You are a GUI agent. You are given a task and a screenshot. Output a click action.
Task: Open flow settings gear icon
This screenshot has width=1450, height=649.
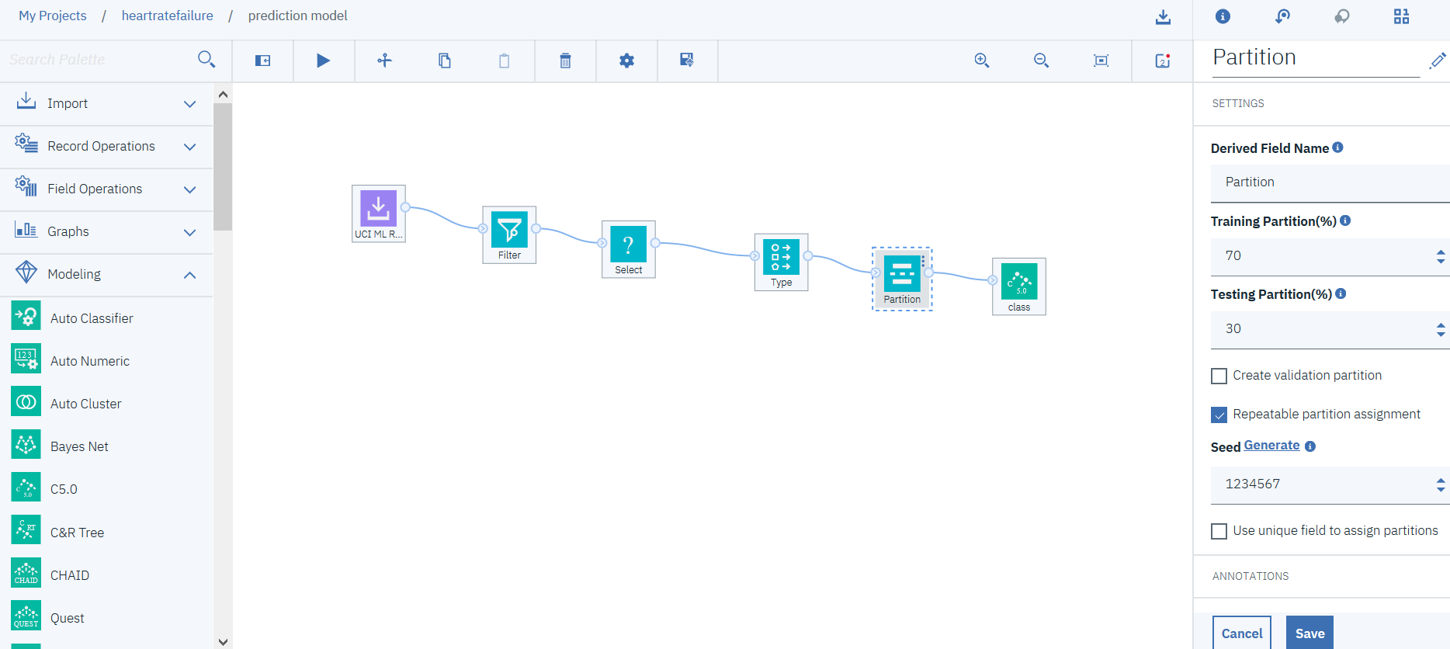626,61
